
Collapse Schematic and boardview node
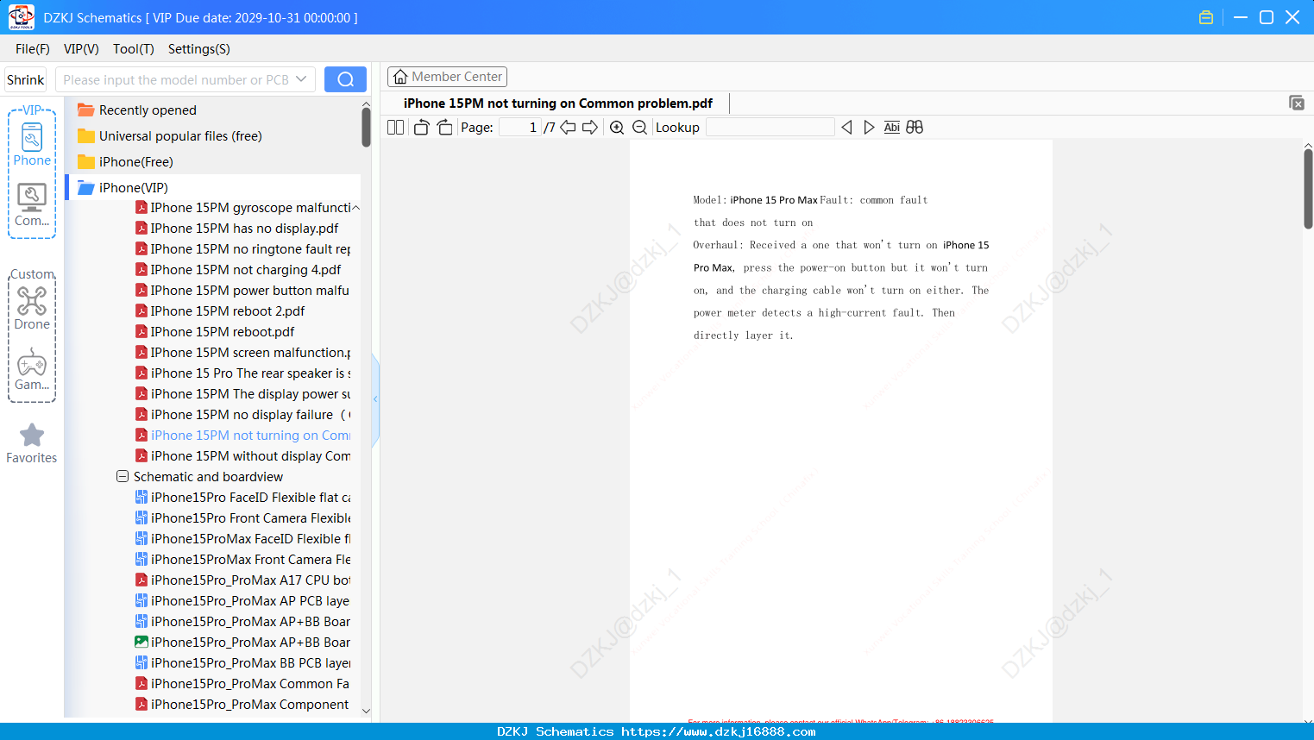click(123, 476)
